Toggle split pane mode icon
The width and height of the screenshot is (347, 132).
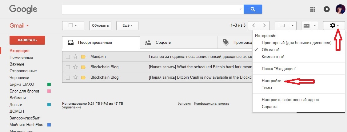(x=282, y=25)
